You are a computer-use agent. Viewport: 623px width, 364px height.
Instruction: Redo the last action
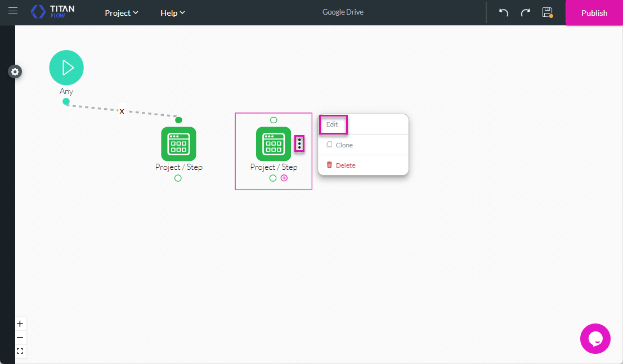(525, 12)
